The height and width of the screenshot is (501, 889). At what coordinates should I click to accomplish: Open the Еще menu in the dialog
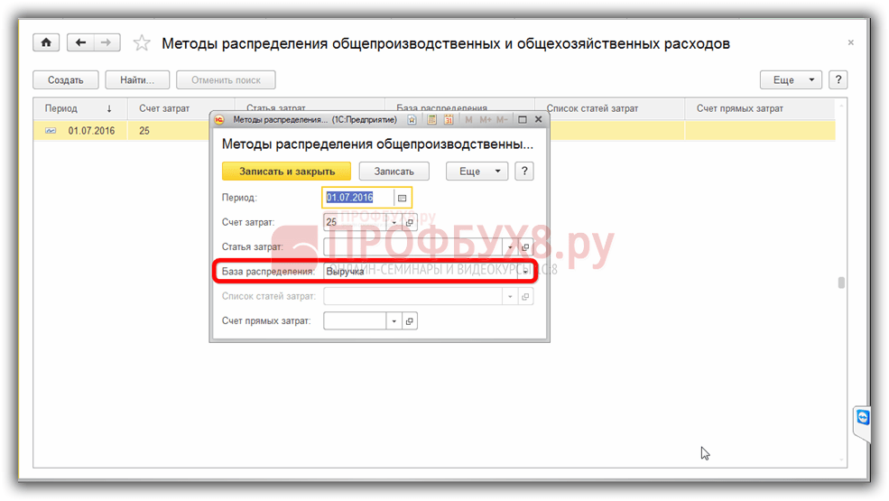(477, 171)
